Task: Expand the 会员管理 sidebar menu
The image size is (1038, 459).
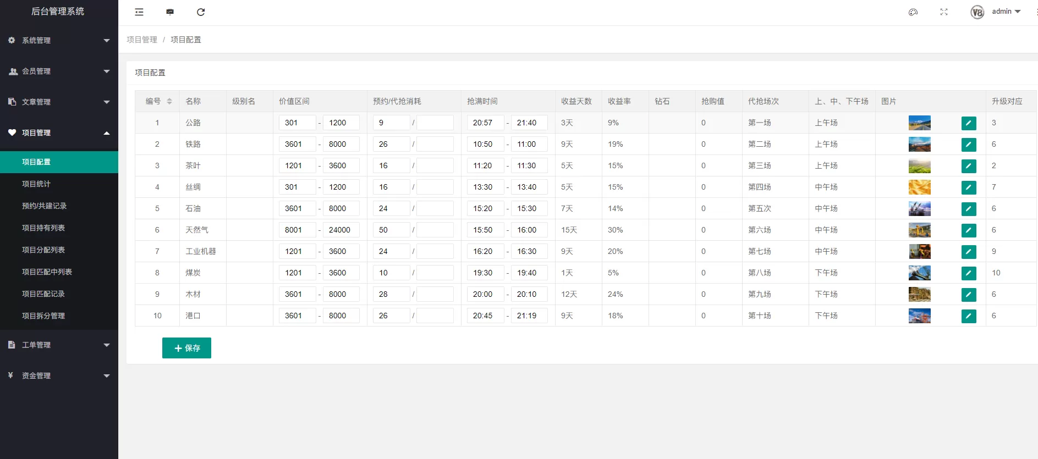Action: [x=59, y=71]
